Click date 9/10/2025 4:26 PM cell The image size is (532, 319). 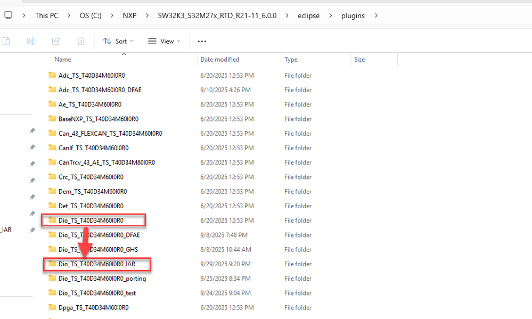click(x=225, y=90)
